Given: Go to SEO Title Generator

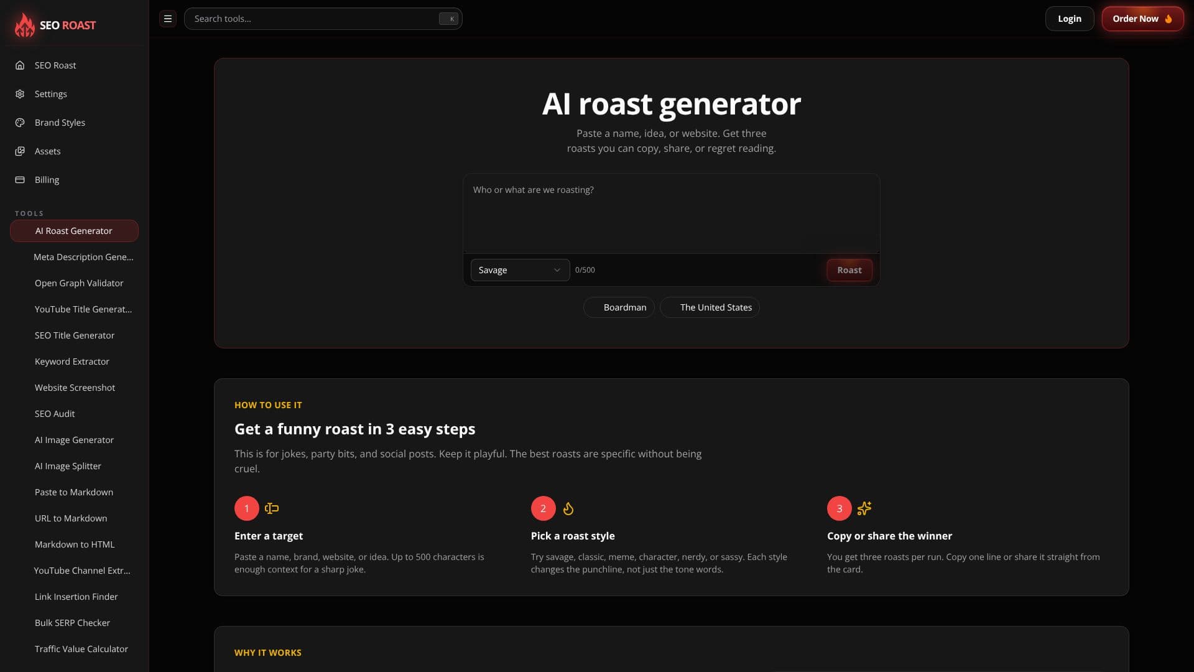Looking at the screenshot, I should (75, 335).
